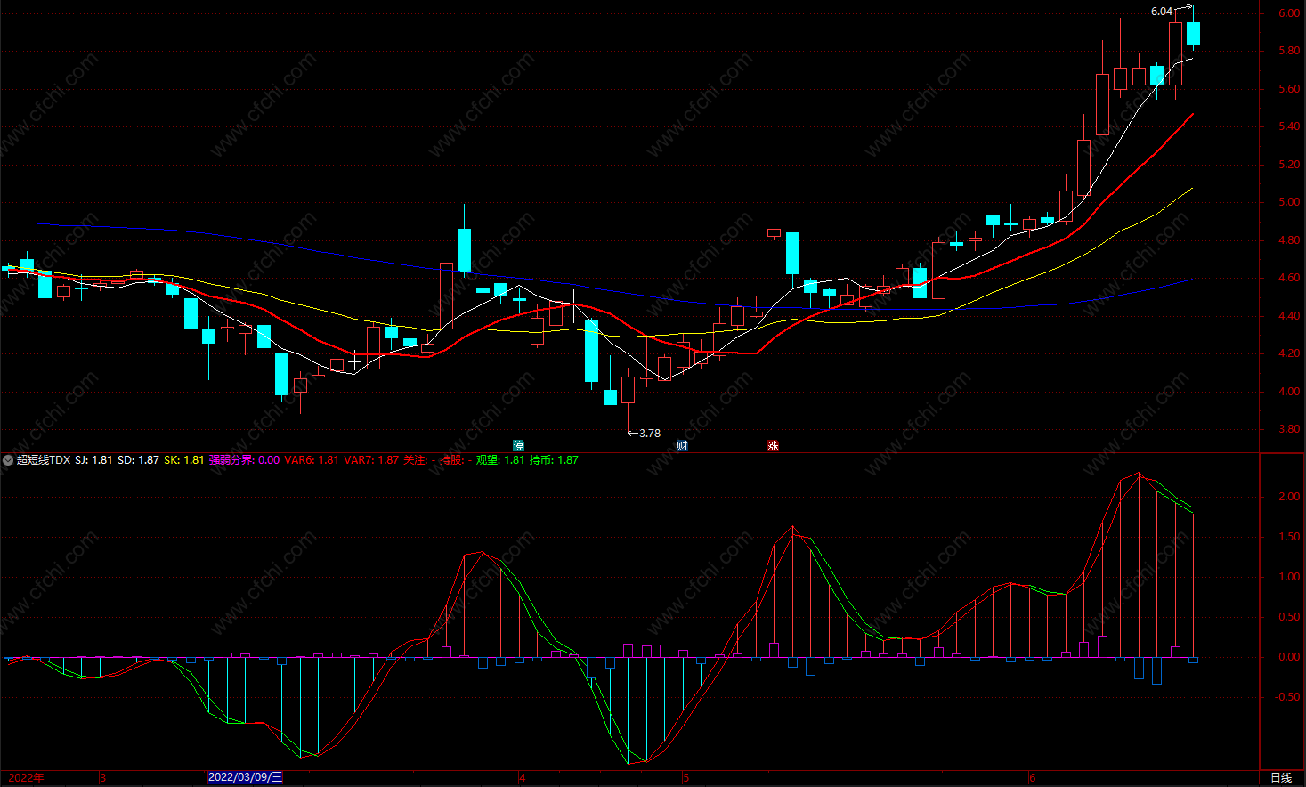Click the 停 trading-halt marker icon
Screen dimensions: 1306x787
tap(519, 446)
